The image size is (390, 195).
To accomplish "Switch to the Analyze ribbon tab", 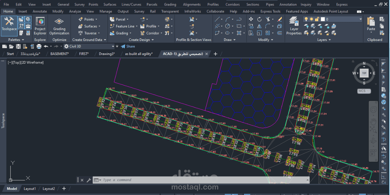I will pos(75,11).
